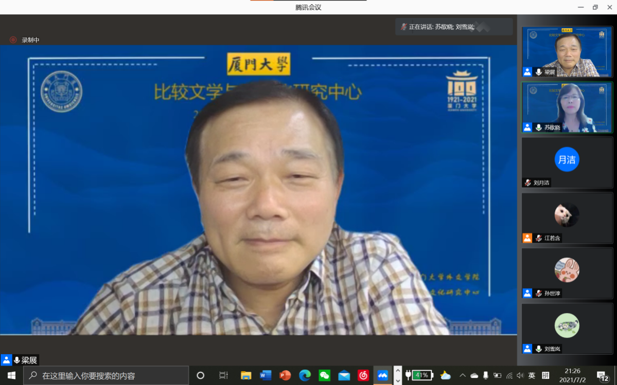Open File Explorer from the taskbar
617x385 pixels.
tap(246, 375)
